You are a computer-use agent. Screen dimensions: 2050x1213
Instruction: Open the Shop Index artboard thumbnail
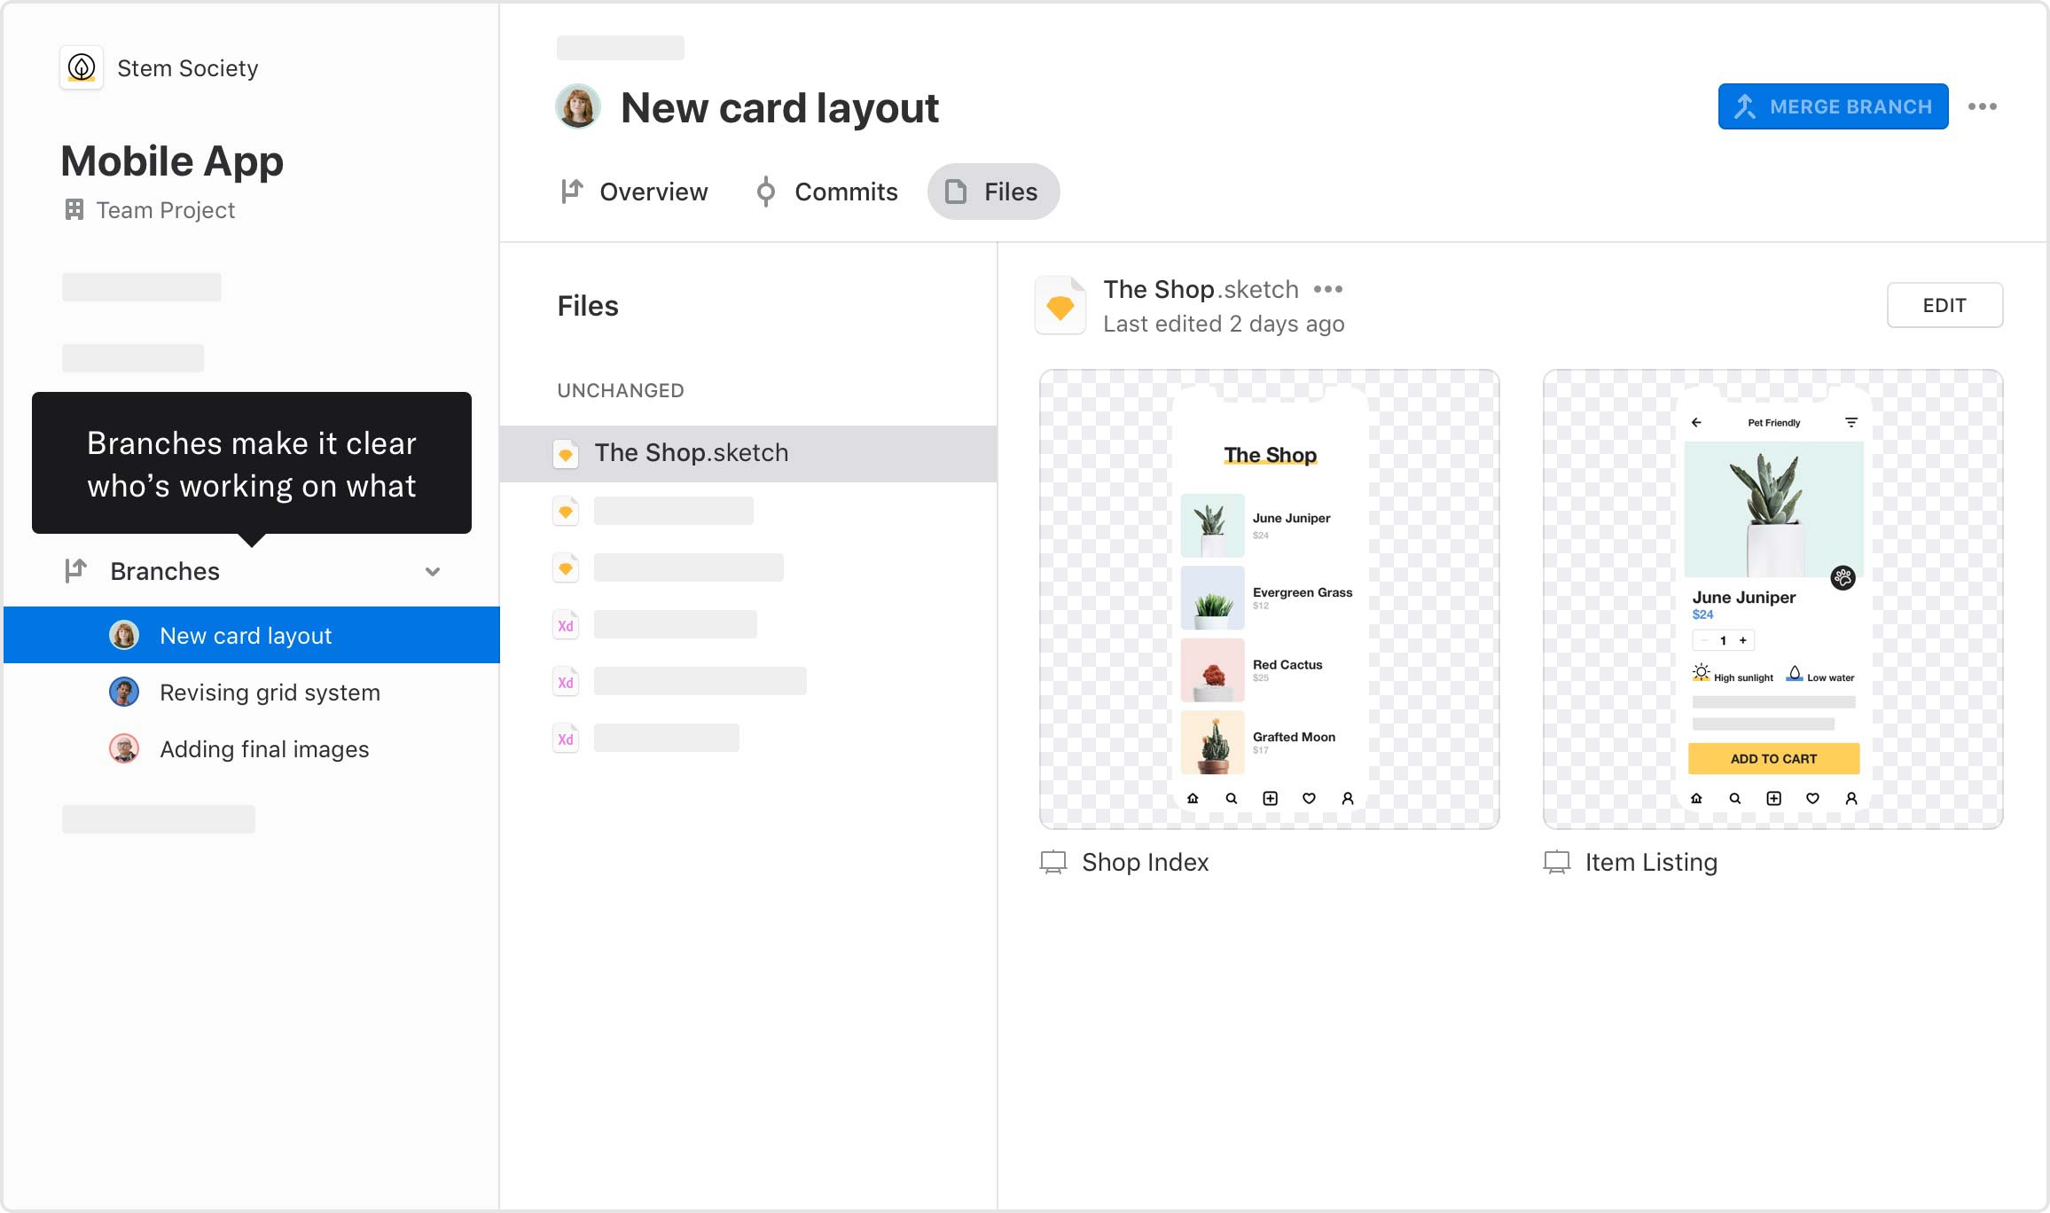tap(1270, 599)
